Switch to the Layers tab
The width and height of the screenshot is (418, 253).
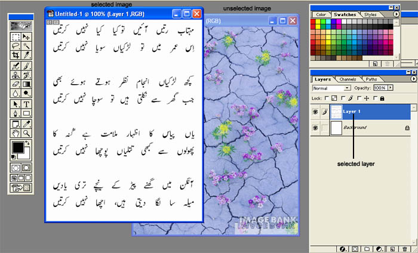(322, 79)
